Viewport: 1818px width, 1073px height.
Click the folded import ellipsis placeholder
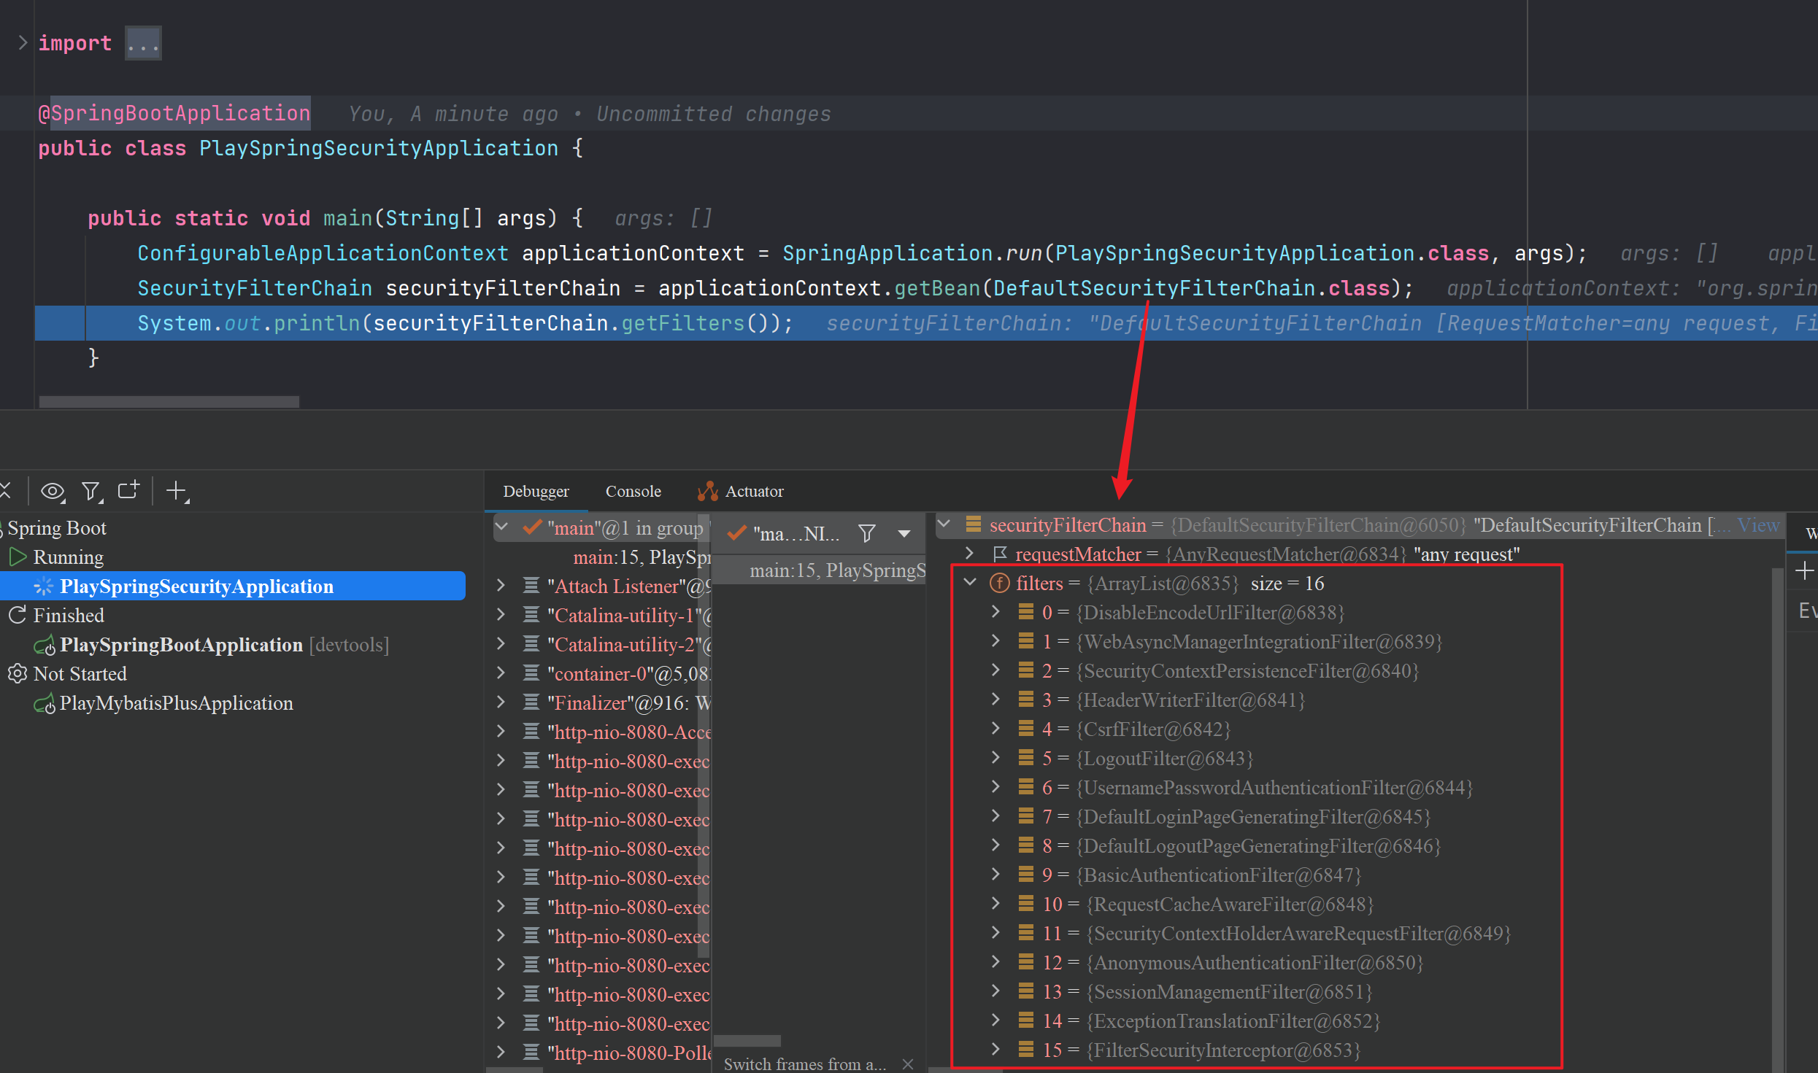pos(143,44)
